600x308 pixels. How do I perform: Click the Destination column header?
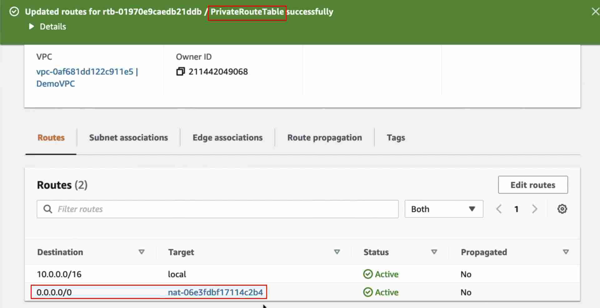click(x=60, y=252)
